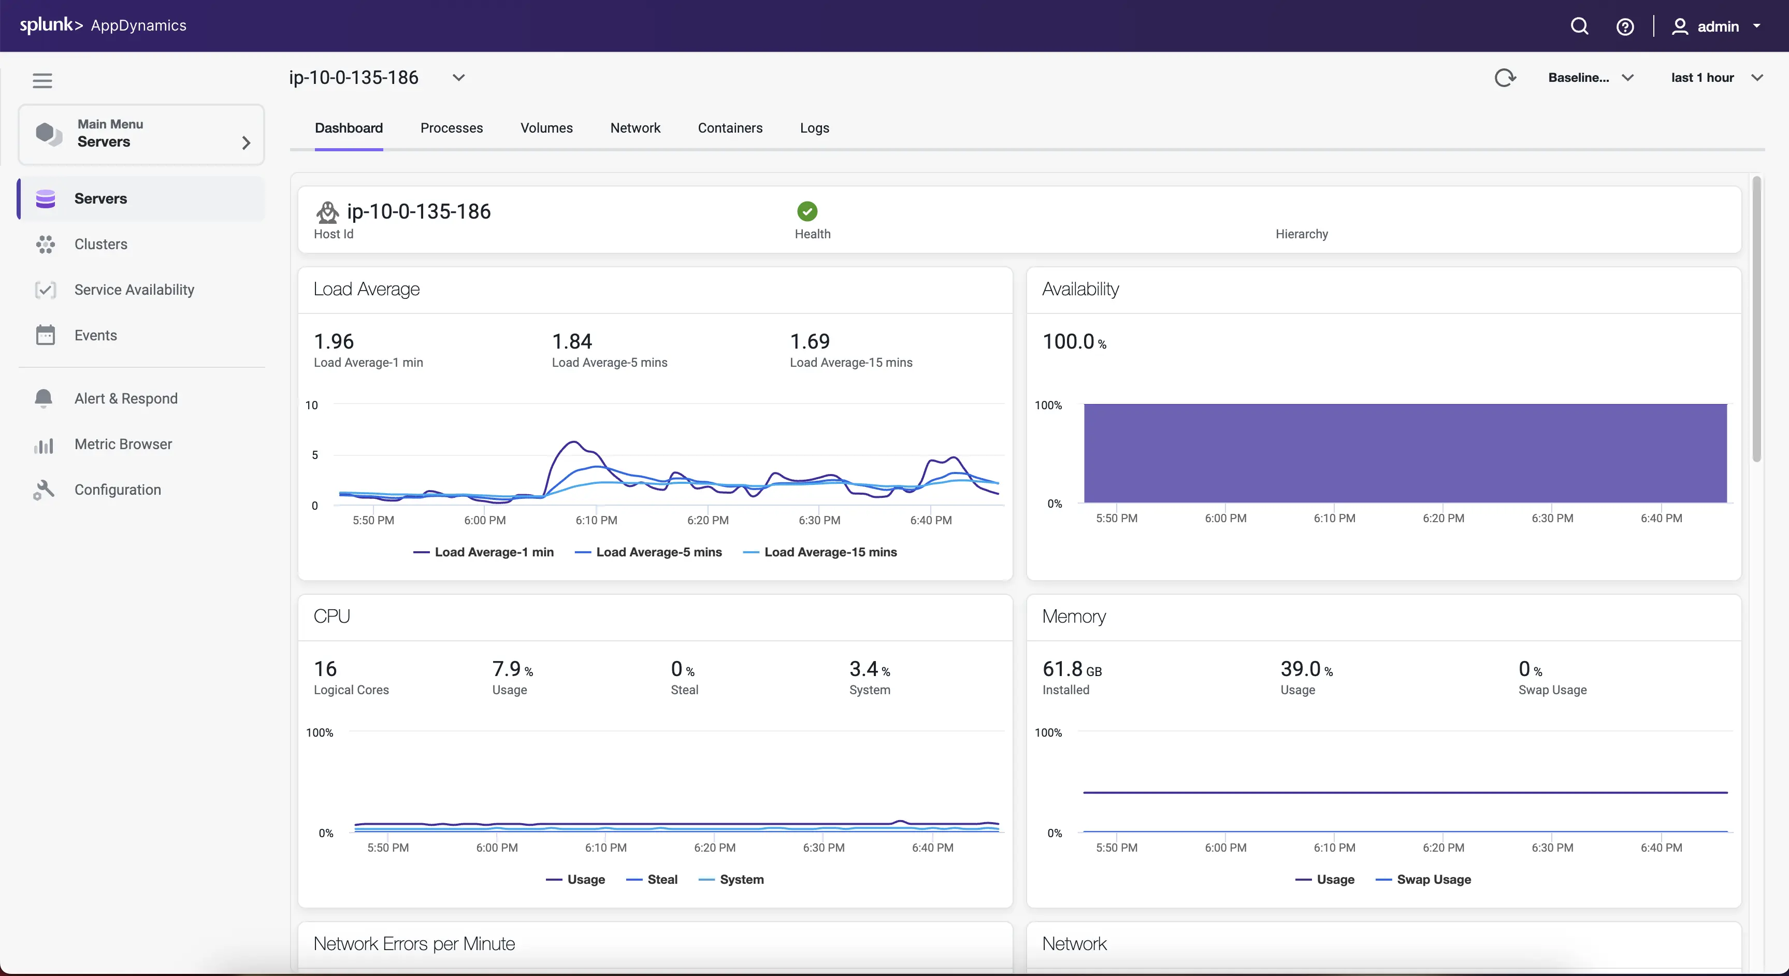Switch to the Containers tab

[x=730, y=128]
